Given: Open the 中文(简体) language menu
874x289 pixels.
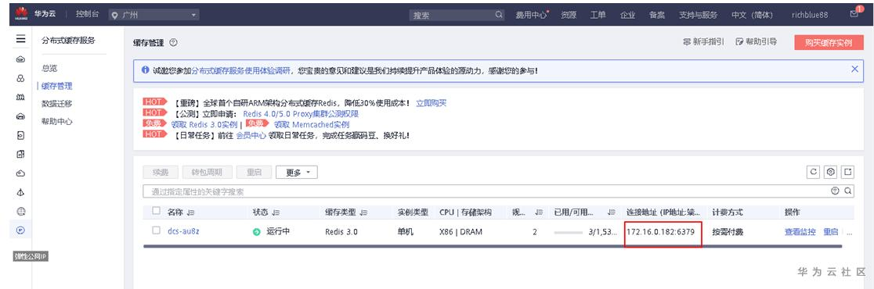Looking at the screenshot, I should [752, 15].
